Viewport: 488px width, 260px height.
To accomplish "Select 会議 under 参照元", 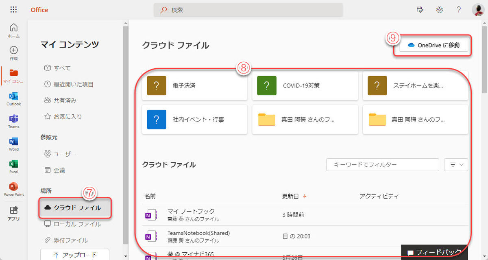I will click(54, 170).
